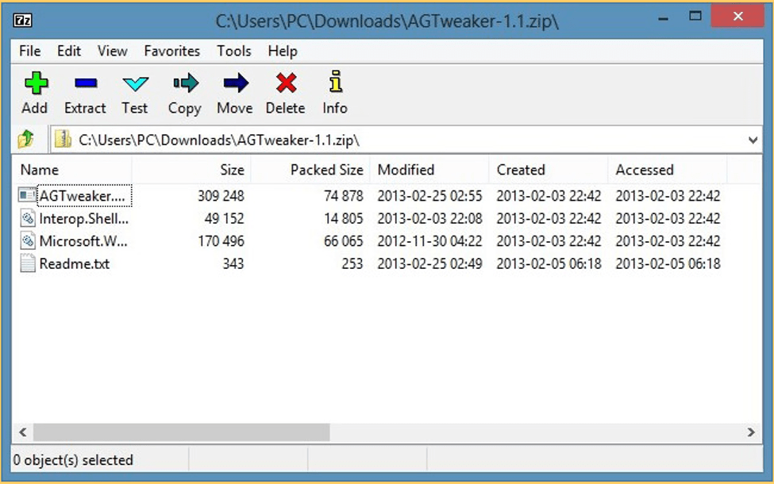The image size is (774, 484).
Task: Open archive Info with the yellow icon
Action: pos(335,83)
